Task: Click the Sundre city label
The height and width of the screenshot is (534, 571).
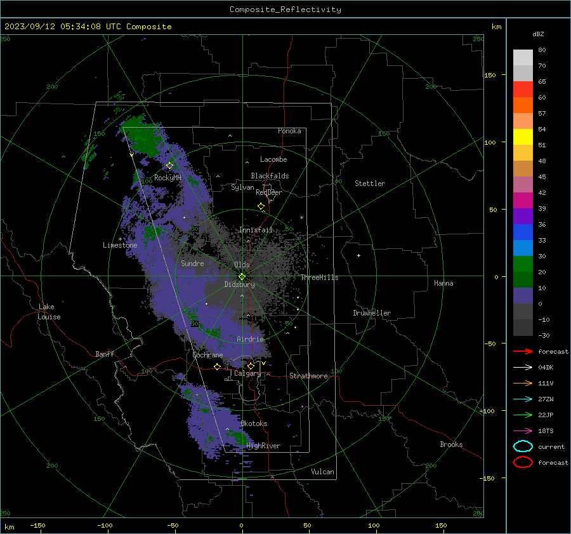Action: pos(192,263)
